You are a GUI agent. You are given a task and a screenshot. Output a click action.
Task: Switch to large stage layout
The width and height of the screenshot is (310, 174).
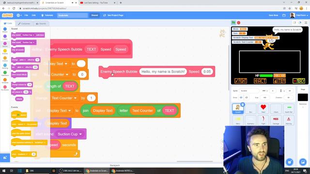click(300, 23)
